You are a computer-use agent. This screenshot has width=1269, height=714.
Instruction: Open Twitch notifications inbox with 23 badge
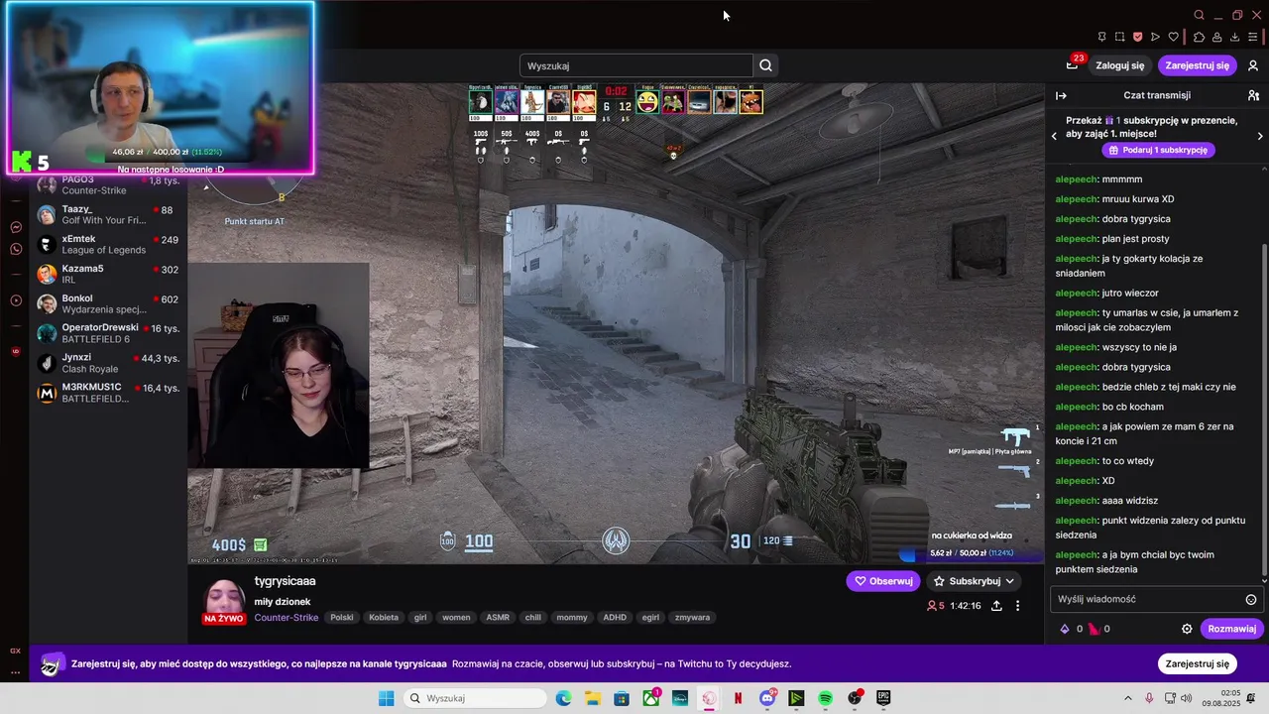pos(1072,65)
